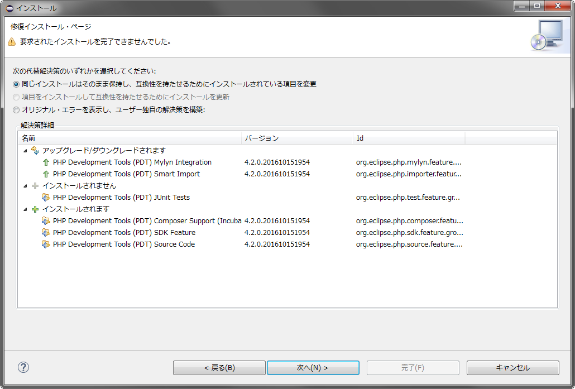Viewport: 575px width, 389px height.
Task: Click the キャンセル button
Action: 512,368
